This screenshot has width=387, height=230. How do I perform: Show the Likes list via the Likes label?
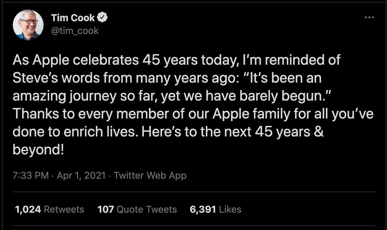pos(230,209)
